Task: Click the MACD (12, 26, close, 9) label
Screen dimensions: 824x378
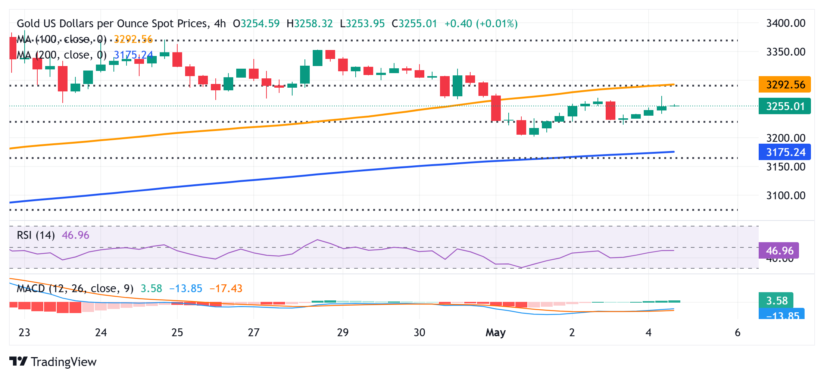Action: click(75, 288)
